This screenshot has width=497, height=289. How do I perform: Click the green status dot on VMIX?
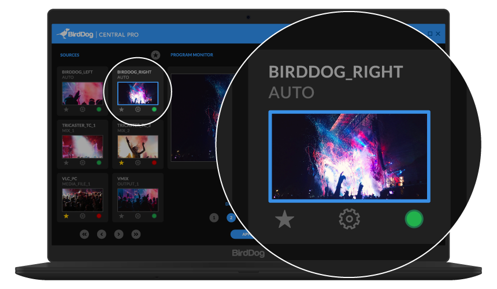[x=154, y=216]
